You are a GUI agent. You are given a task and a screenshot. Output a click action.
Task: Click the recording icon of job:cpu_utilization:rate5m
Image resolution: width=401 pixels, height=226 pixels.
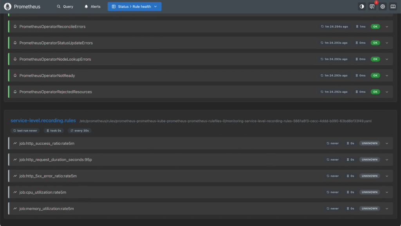(x=15, y=192)
